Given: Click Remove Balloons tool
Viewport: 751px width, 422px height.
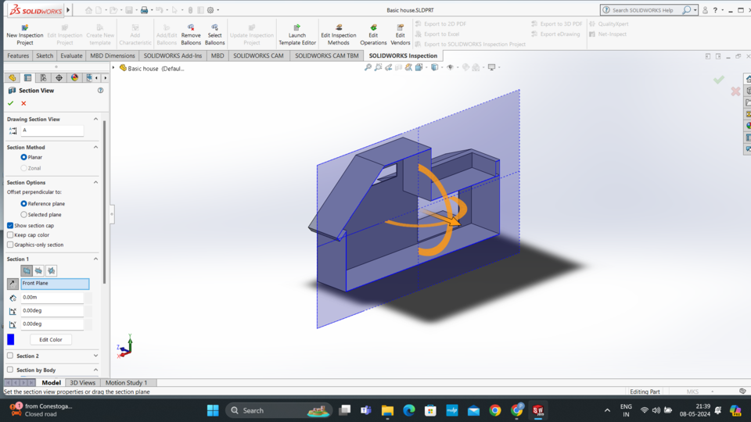Looking at the screenshot, I should pos(191,28).
